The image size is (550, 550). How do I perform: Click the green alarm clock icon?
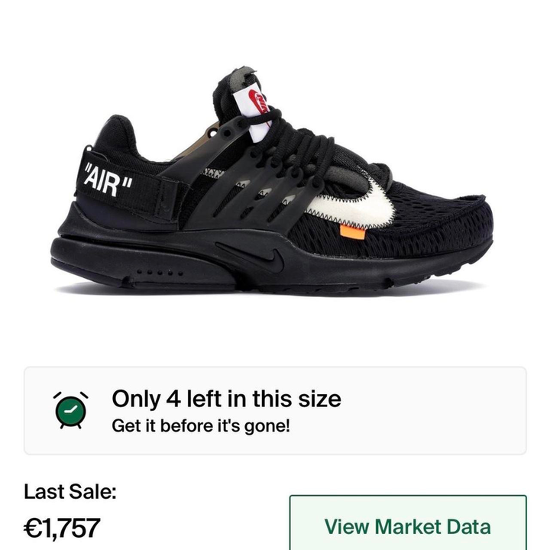tap(70, 410)
